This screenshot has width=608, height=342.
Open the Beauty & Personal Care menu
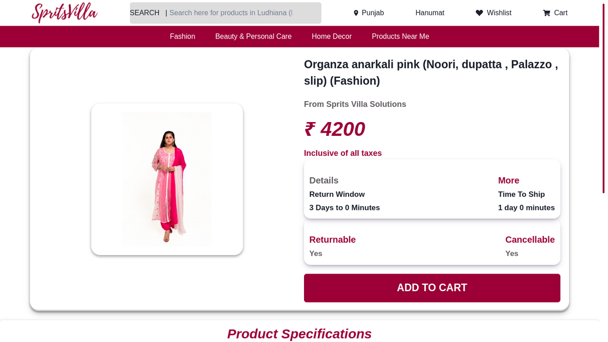click(x=253, y=36)
